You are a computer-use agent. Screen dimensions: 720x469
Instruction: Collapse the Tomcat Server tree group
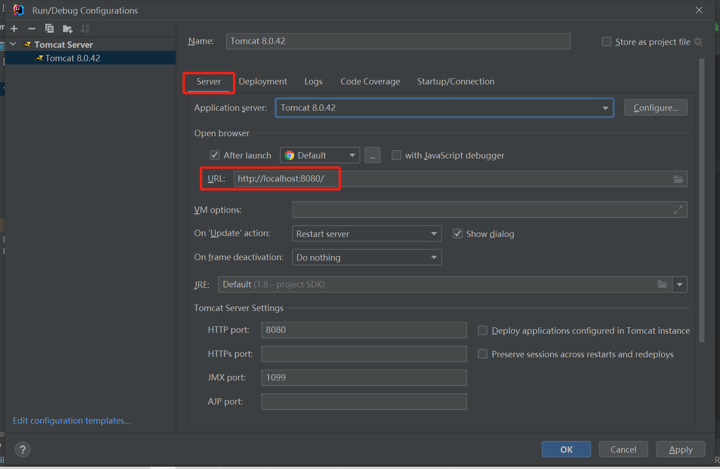point(13,44)
